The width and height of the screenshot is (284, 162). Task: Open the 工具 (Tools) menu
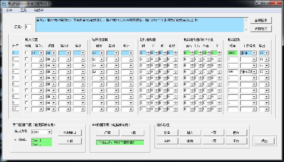pyautogui.click(x=23, y=10)
